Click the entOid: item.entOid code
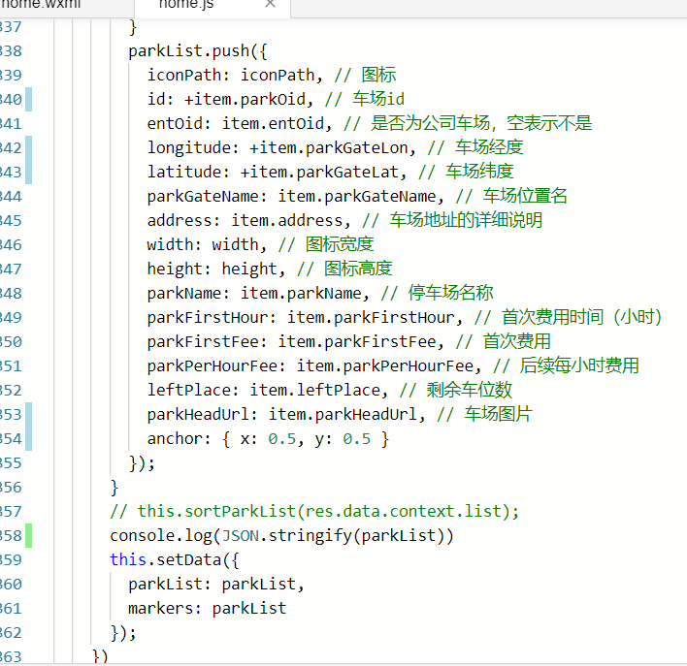 pyautogui.click(x=240, y=123)
